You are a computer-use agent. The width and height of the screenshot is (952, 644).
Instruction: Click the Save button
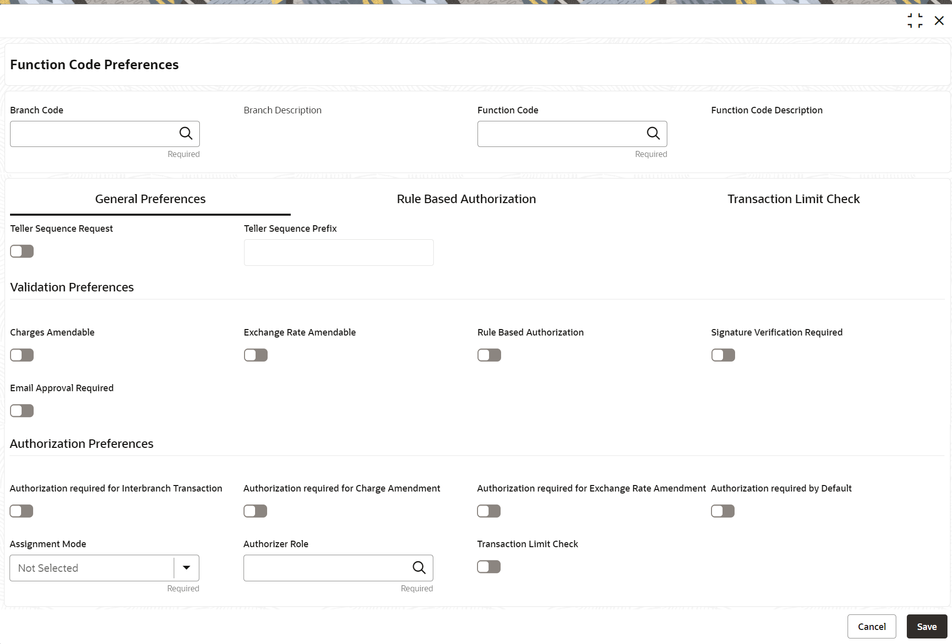[x=926, y=626]
